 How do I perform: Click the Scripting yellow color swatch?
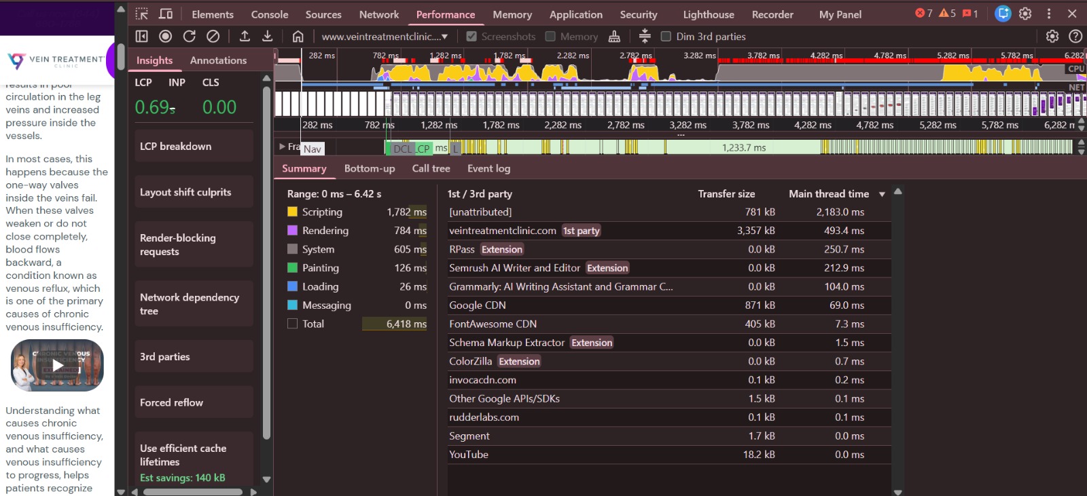[292, 212]
